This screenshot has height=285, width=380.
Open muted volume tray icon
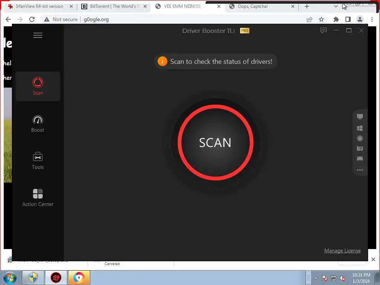pos(343,278)
